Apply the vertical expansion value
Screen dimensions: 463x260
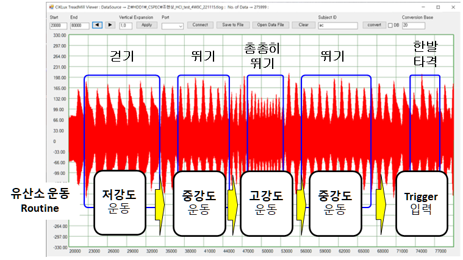coord(146,25)
